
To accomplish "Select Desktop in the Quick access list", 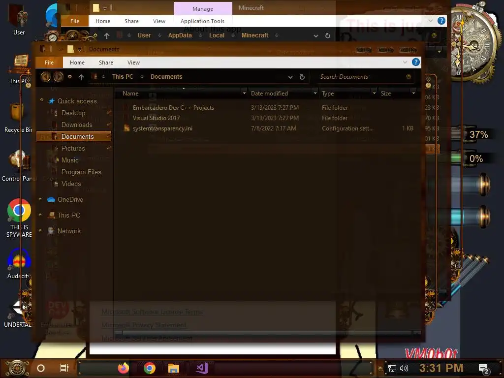I will 73,113.
